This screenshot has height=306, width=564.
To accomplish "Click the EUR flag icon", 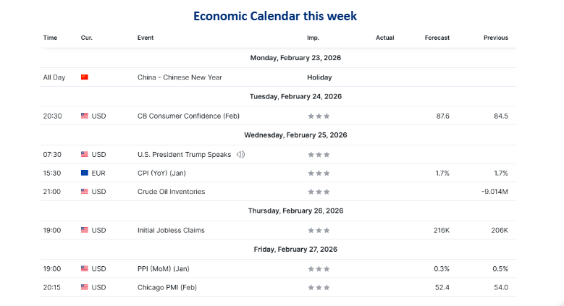I will [85, 173].
